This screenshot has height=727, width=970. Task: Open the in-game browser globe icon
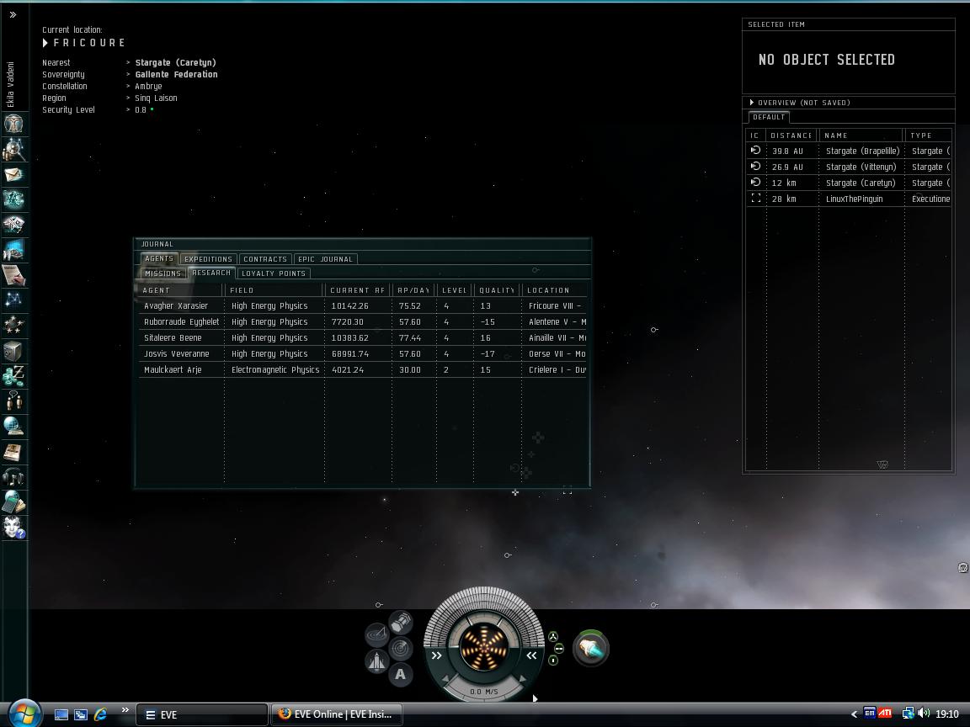(13, 426)
